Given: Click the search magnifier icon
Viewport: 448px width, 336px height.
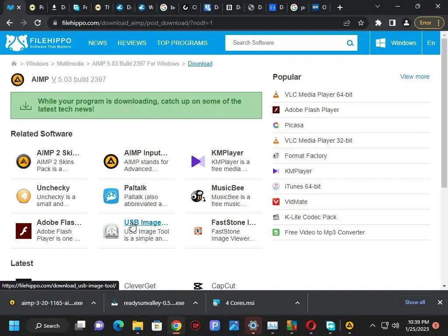Looking at the screenshot, I should click(x=350, y=43).
